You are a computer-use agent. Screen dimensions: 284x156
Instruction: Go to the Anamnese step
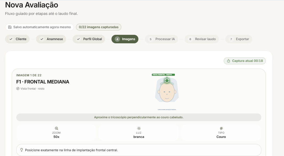coord(51,39)
